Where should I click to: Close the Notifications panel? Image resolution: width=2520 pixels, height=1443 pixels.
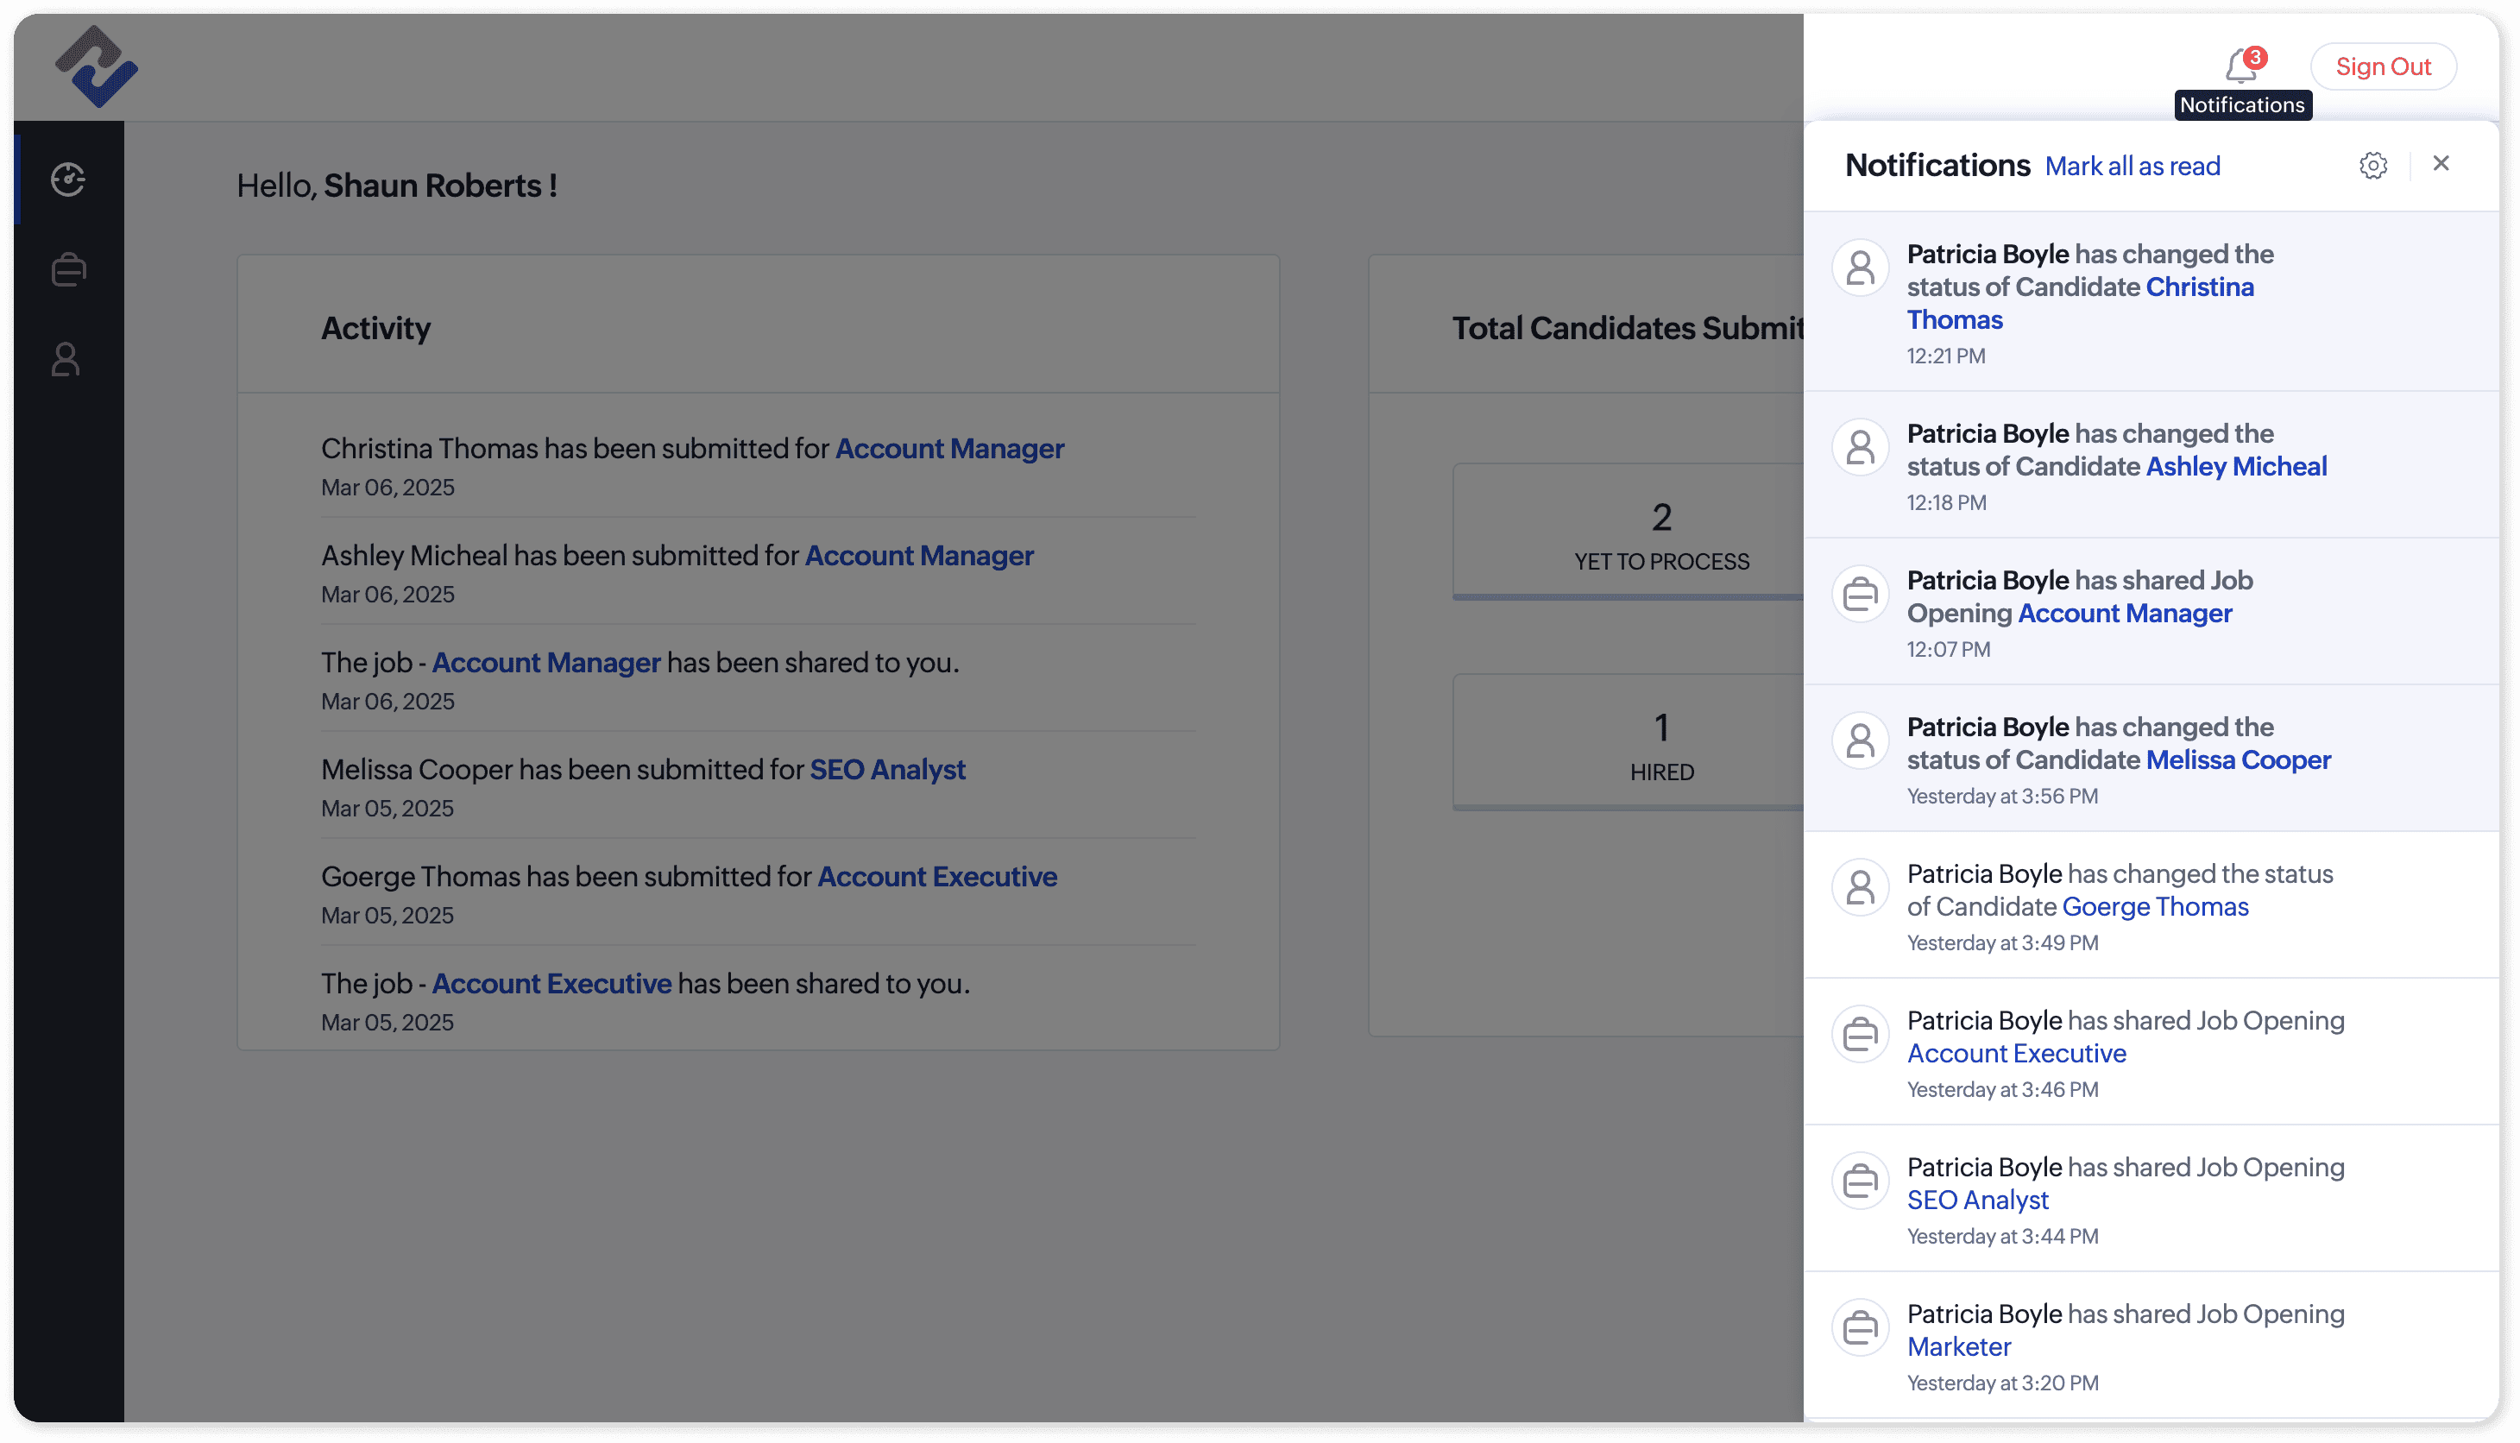pyautogui.click(x=2441, y=163)
